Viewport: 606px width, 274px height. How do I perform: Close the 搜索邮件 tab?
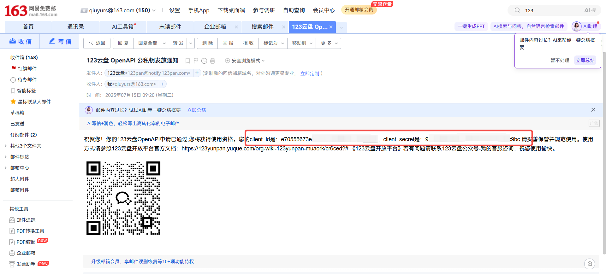[283, 27]
